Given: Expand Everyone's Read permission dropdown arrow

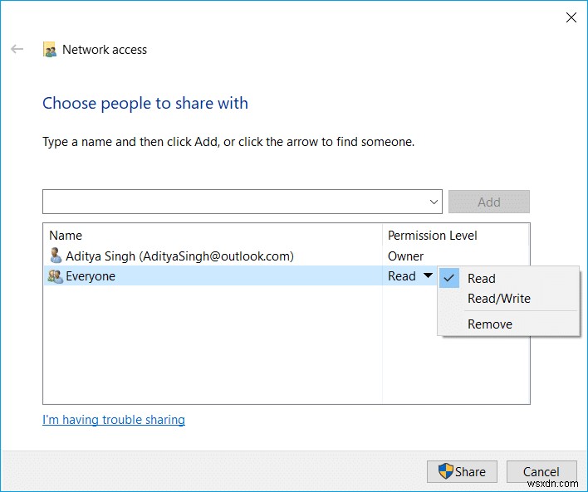Looking at the screenshot, I should tap(428, 275).
